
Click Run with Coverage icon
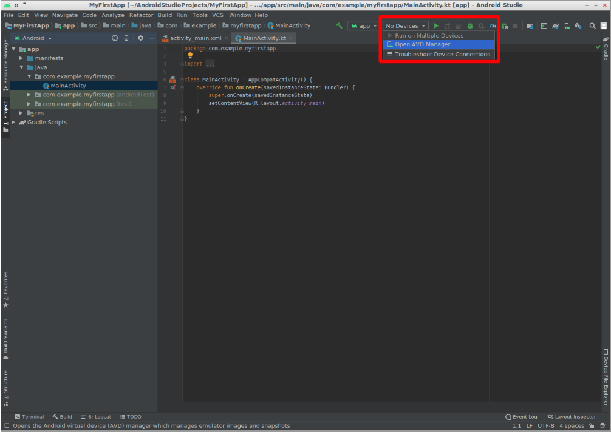click(481, 25)
